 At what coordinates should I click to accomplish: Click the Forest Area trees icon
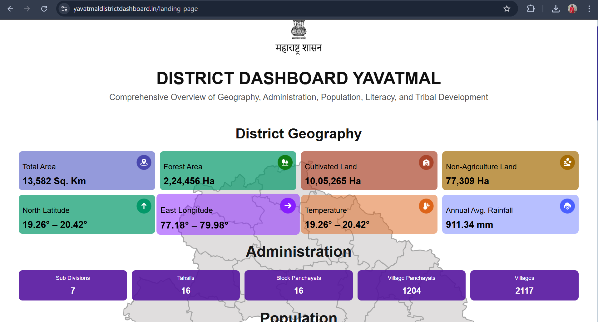285,162
